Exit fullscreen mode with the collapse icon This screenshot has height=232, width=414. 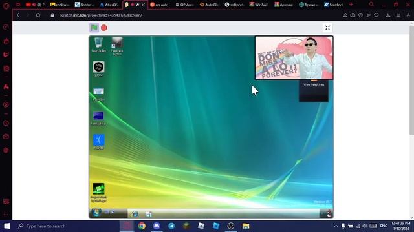coord(327,28)
